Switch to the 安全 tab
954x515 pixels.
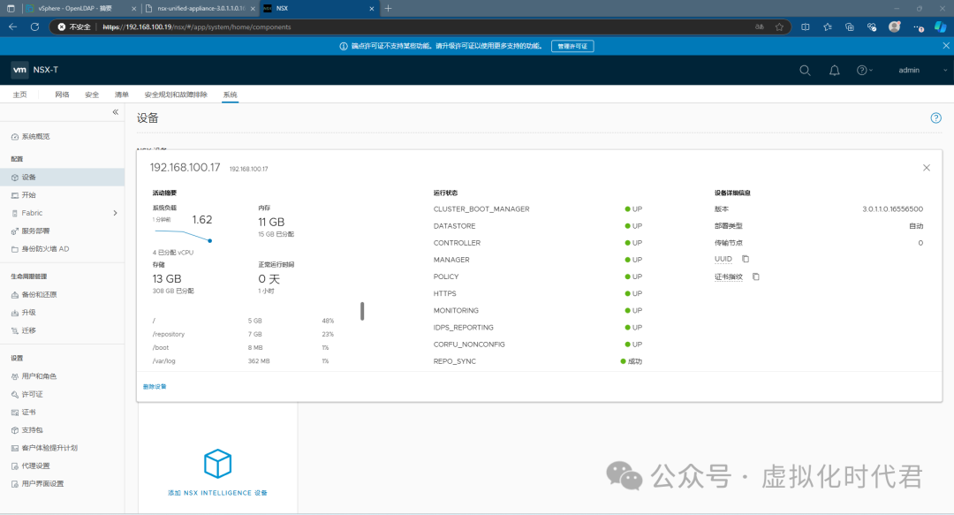[92, 95]
